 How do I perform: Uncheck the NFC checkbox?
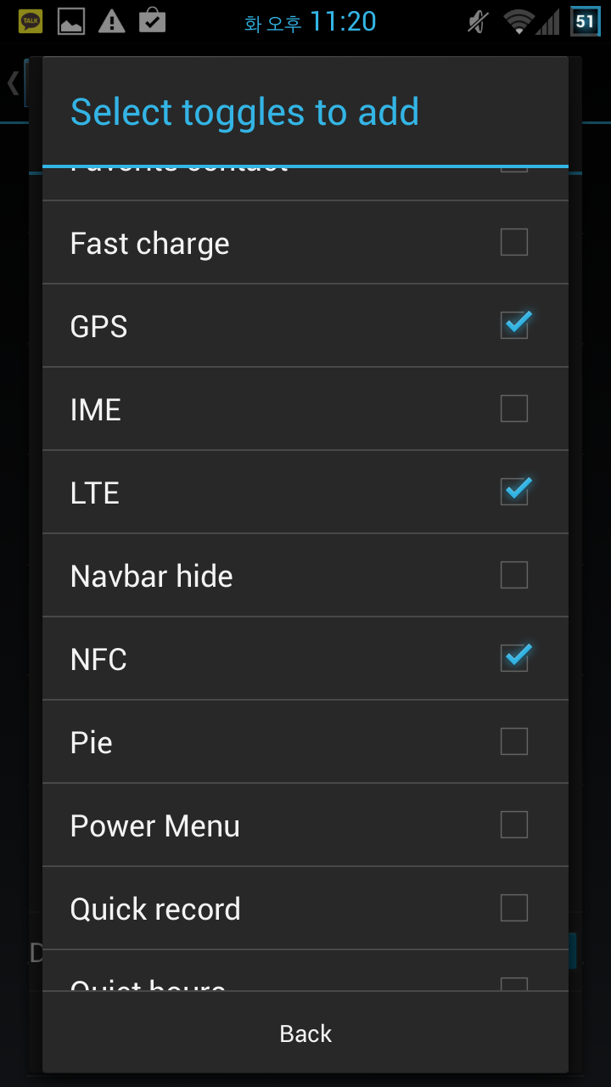point(513,659)
